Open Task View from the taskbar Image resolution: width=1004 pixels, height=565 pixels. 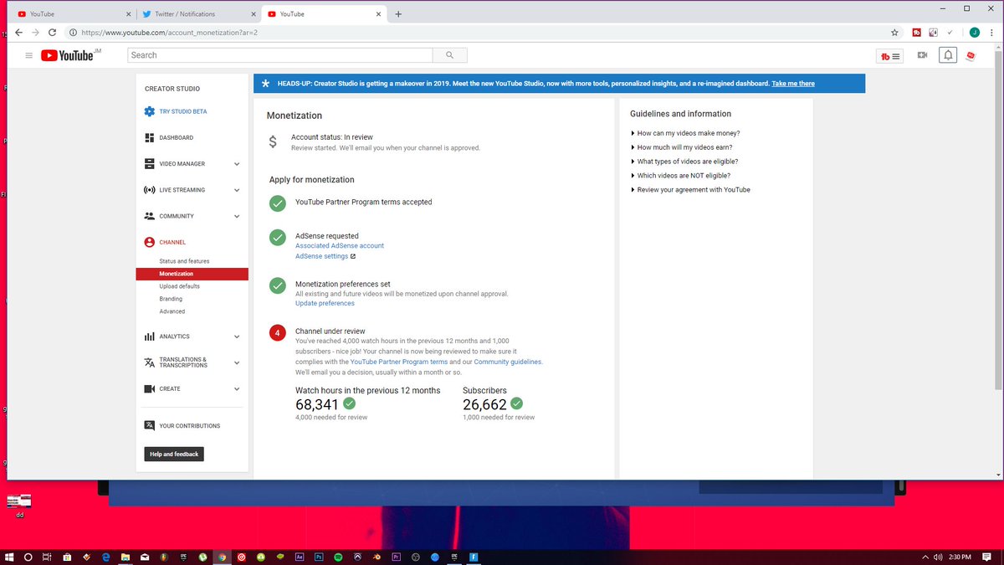click(x=49, y=557)
